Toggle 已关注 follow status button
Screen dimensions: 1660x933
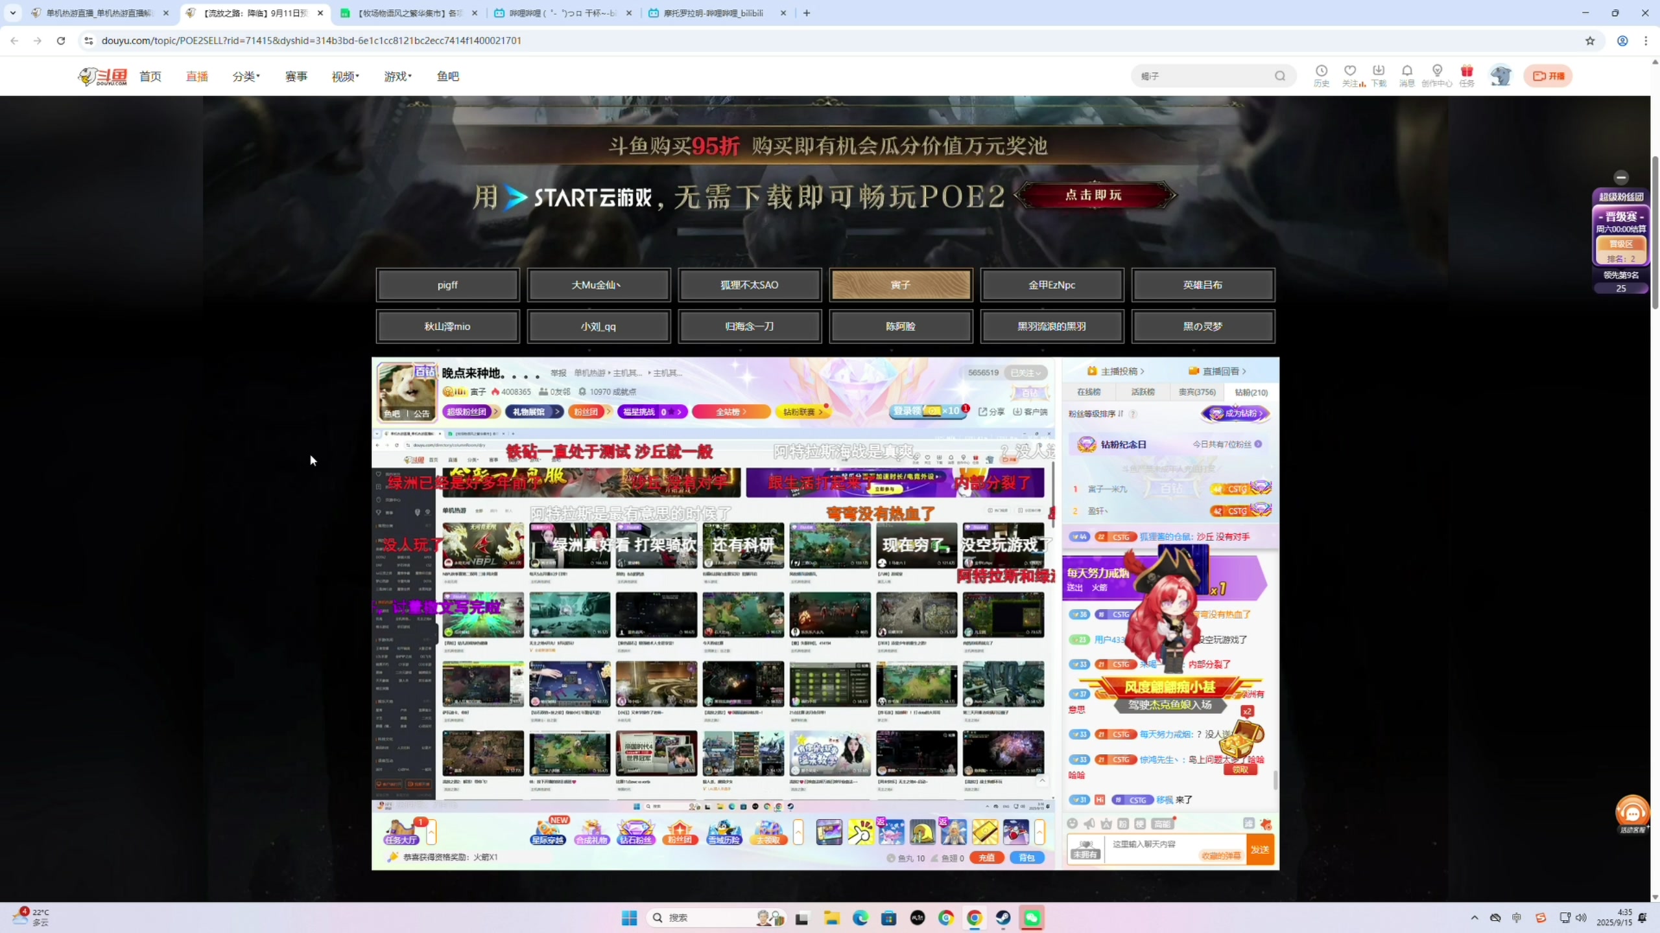[1026, 373]
